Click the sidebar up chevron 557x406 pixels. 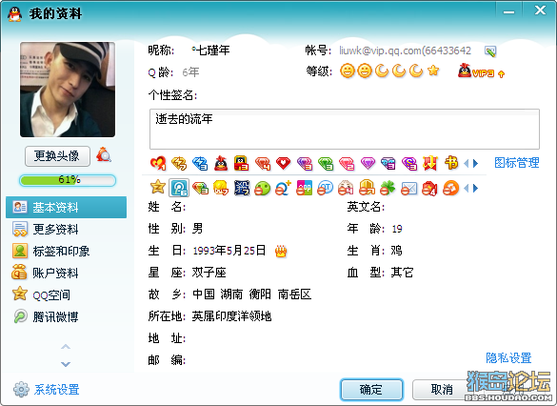click(x=66, y=346)
